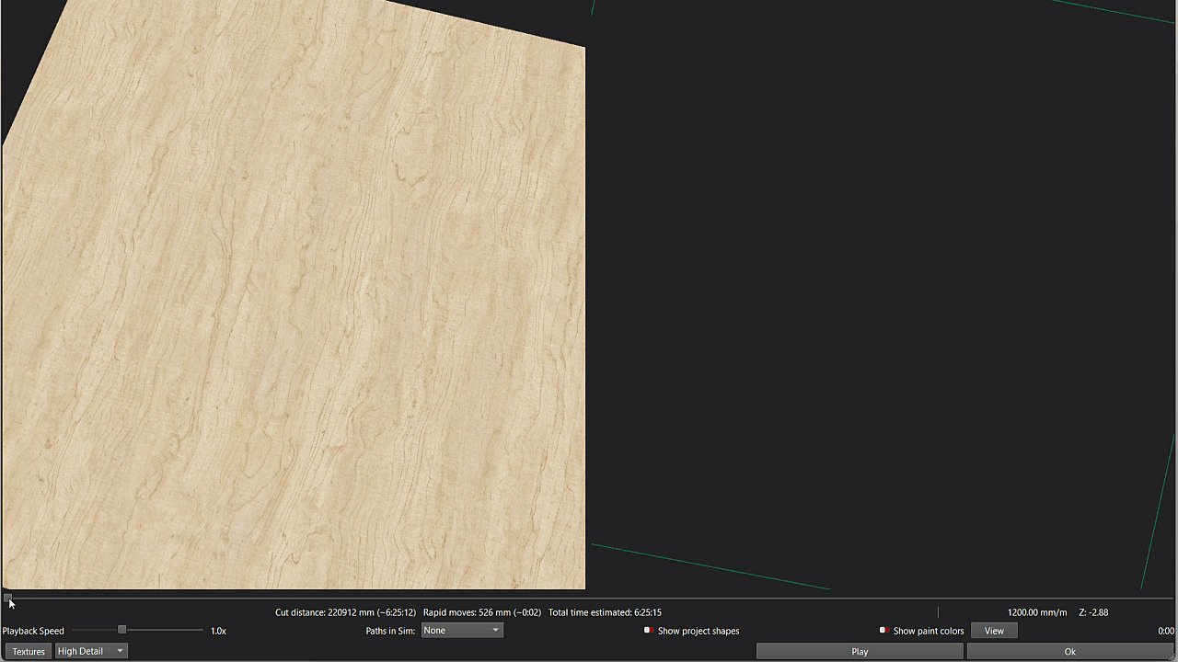Click the dropdown arrow next to None

click(495, 630)
